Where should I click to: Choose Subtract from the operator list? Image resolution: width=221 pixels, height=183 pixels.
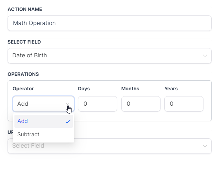(29, 135)
